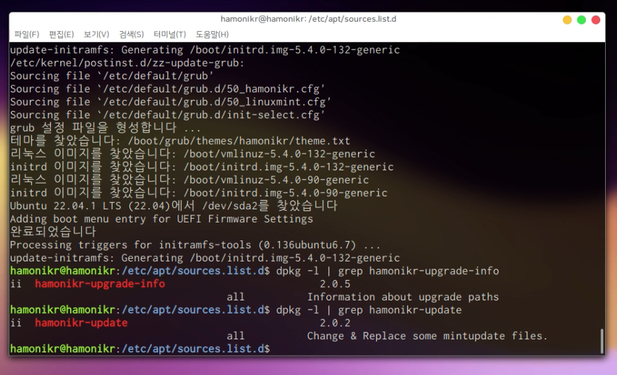Open the 검색(S) menu
The image size is (617, 375).
[x=131, y=34]
